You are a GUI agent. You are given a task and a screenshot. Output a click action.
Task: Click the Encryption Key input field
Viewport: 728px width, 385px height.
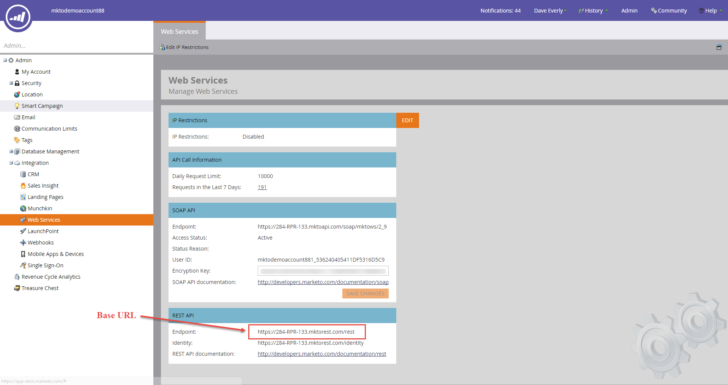(x=323, y=271)
